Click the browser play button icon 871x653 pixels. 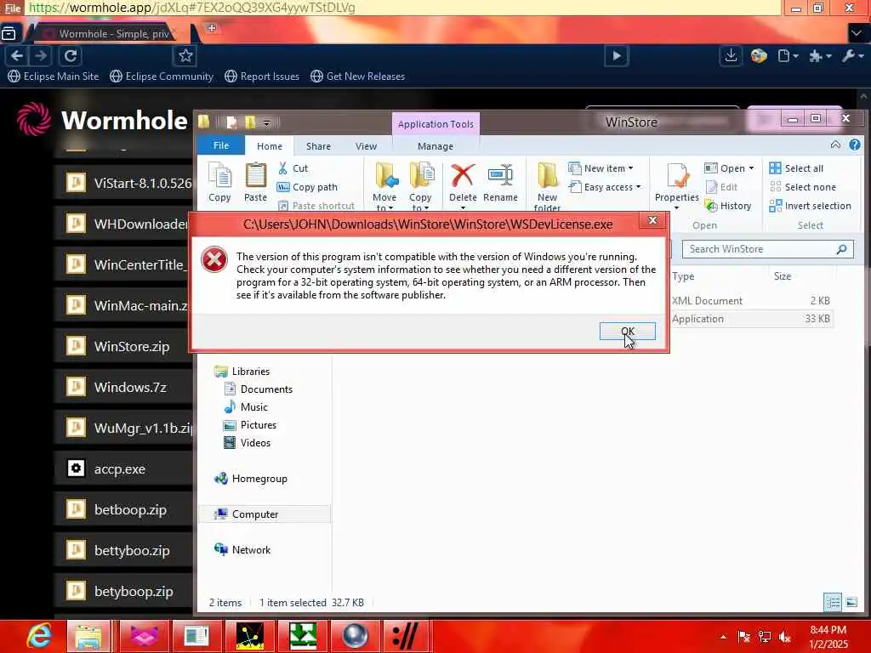[617, 55]
